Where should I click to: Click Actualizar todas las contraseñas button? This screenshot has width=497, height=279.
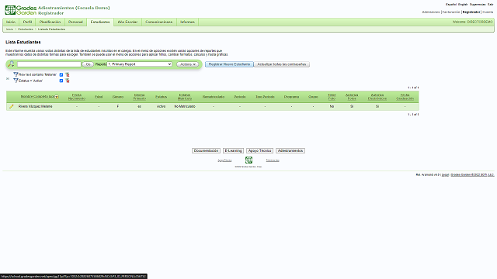pos(281,64)
